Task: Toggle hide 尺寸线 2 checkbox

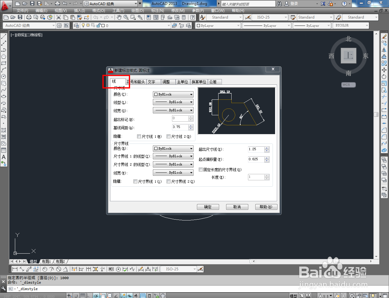Action: [x=169, y=137]
